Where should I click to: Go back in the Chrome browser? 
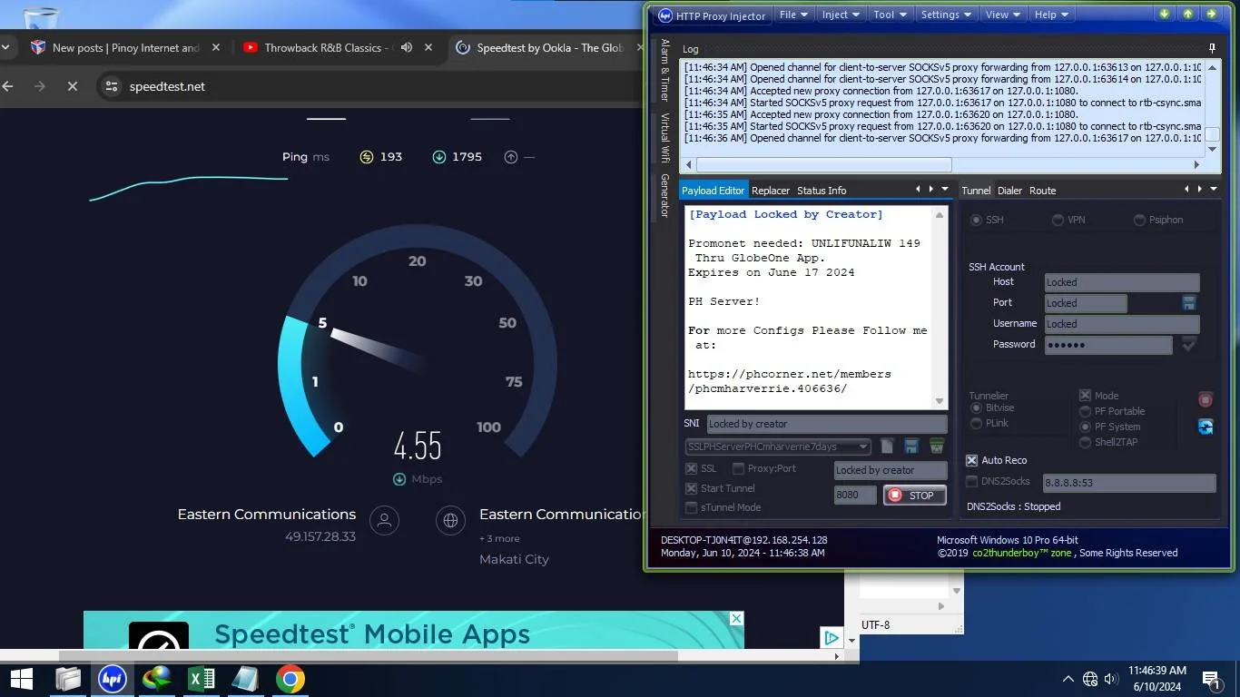[x=8, y=86]
